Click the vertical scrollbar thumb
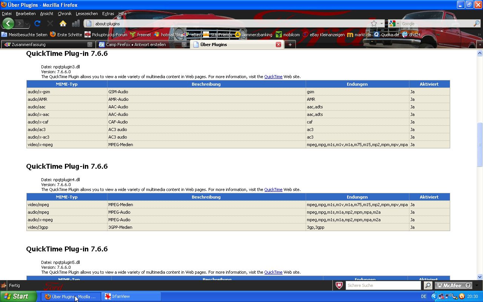The height and width of the screenshot is (302, 483). click(480, 145)
